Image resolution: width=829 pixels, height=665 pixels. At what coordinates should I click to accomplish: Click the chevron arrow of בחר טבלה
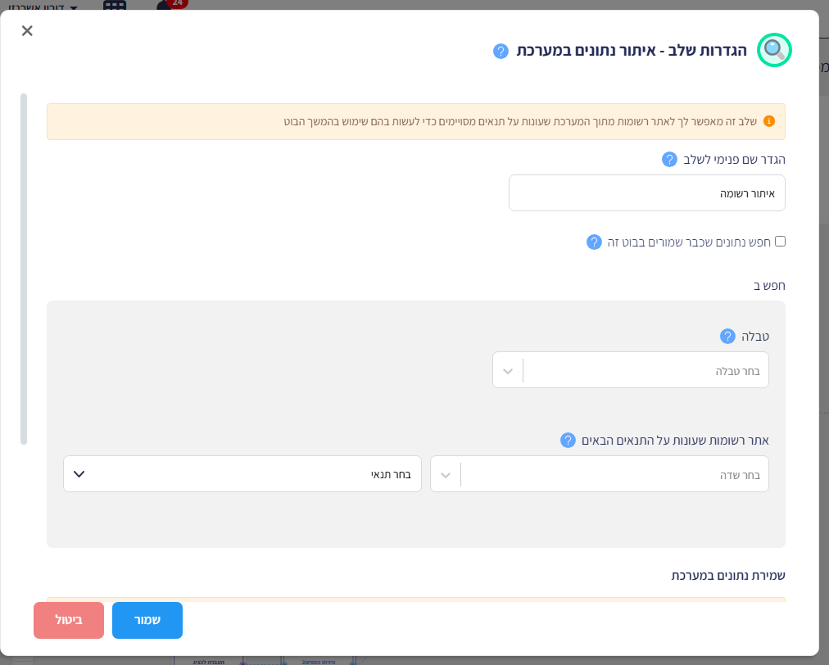coord(508,370)
